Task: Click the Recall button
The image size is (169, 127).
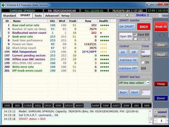Action: [x=161, y=55]
